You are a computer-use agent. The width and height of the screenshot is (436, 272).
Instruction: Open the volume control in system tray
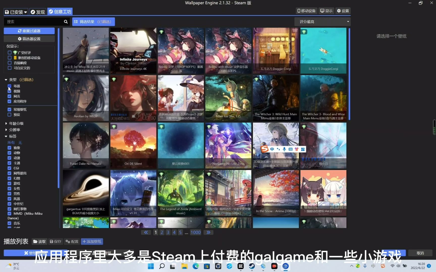(x=398, y=266)
